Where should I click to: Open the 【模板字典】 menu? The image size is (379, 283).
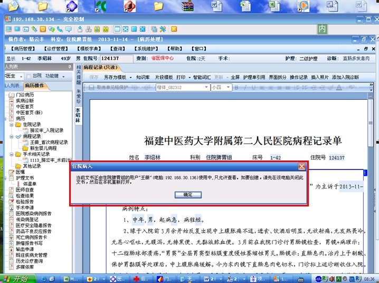tap(89, 49)
